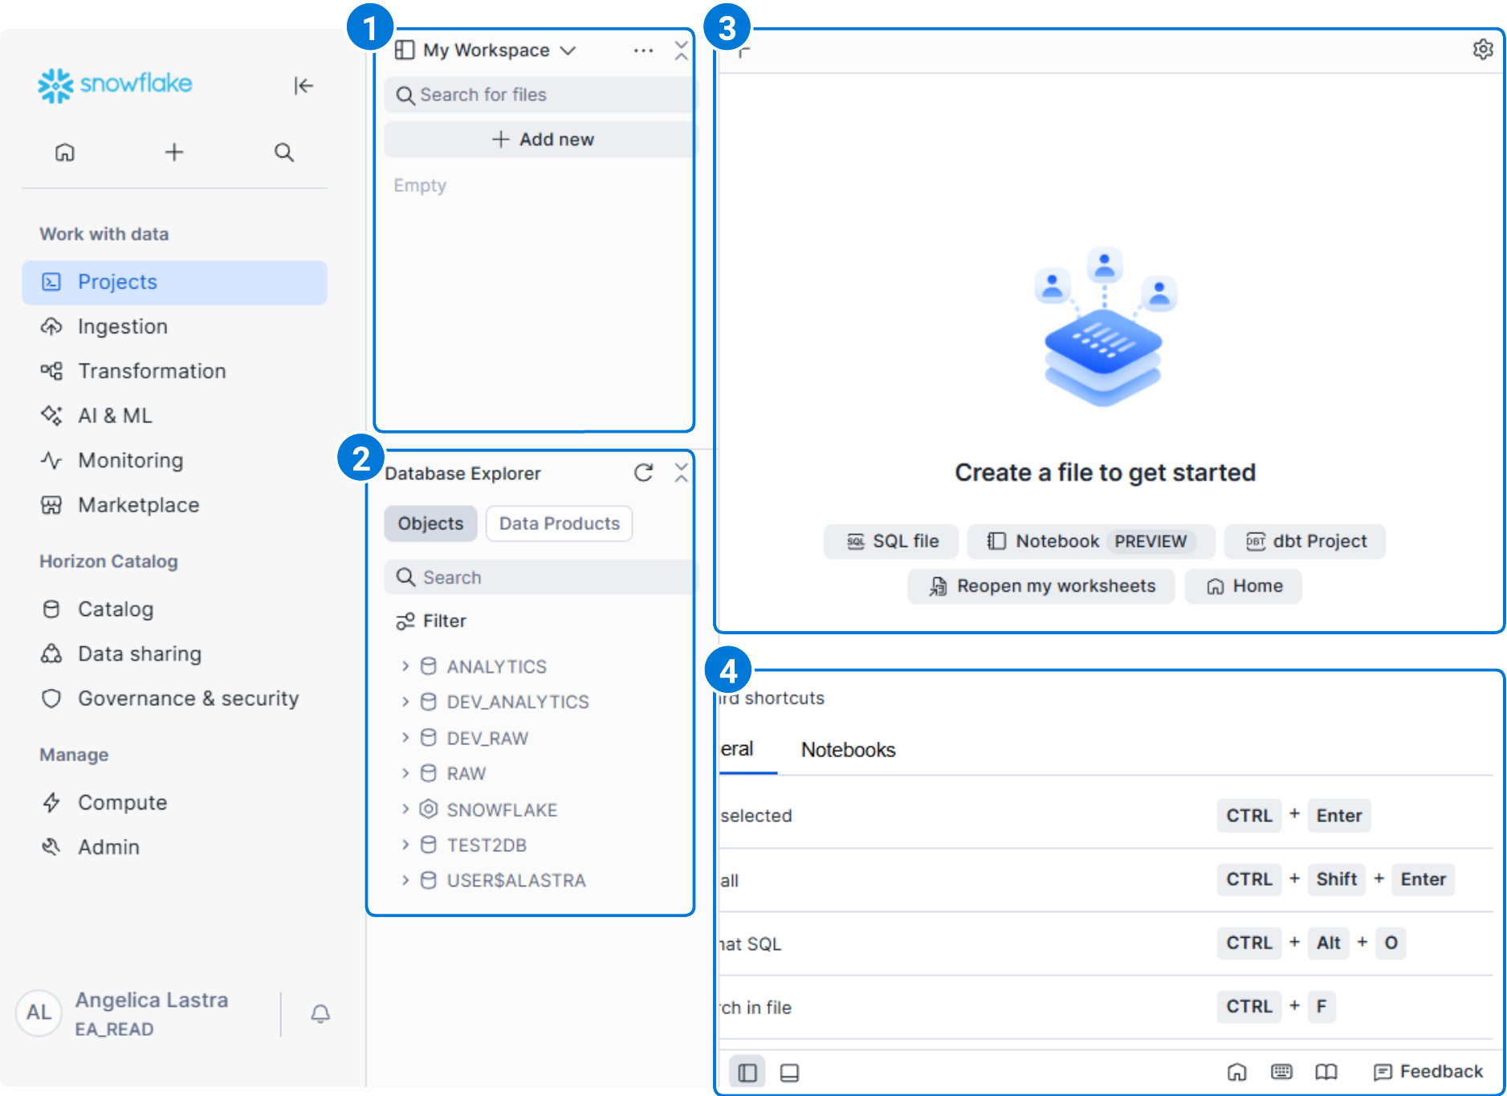Expand the ANALYTICS database node
Screen dimensions: 1507x1096
(x=405, y=666)
